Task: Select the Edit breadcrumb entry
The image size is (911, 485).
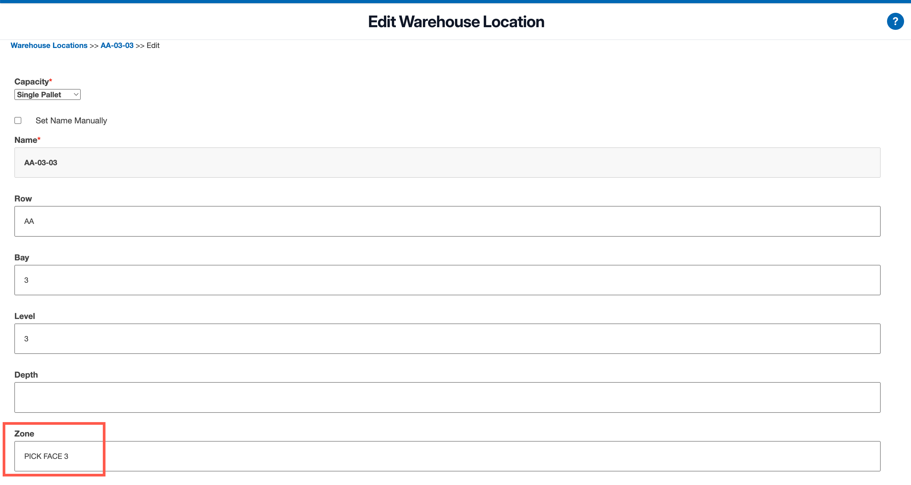Action: (153, 45)
